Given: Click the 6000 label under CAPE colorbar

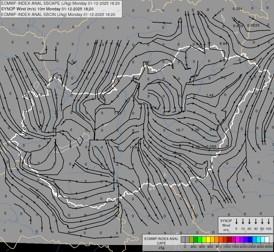Looking at the screenshot, I should (269, 247).
